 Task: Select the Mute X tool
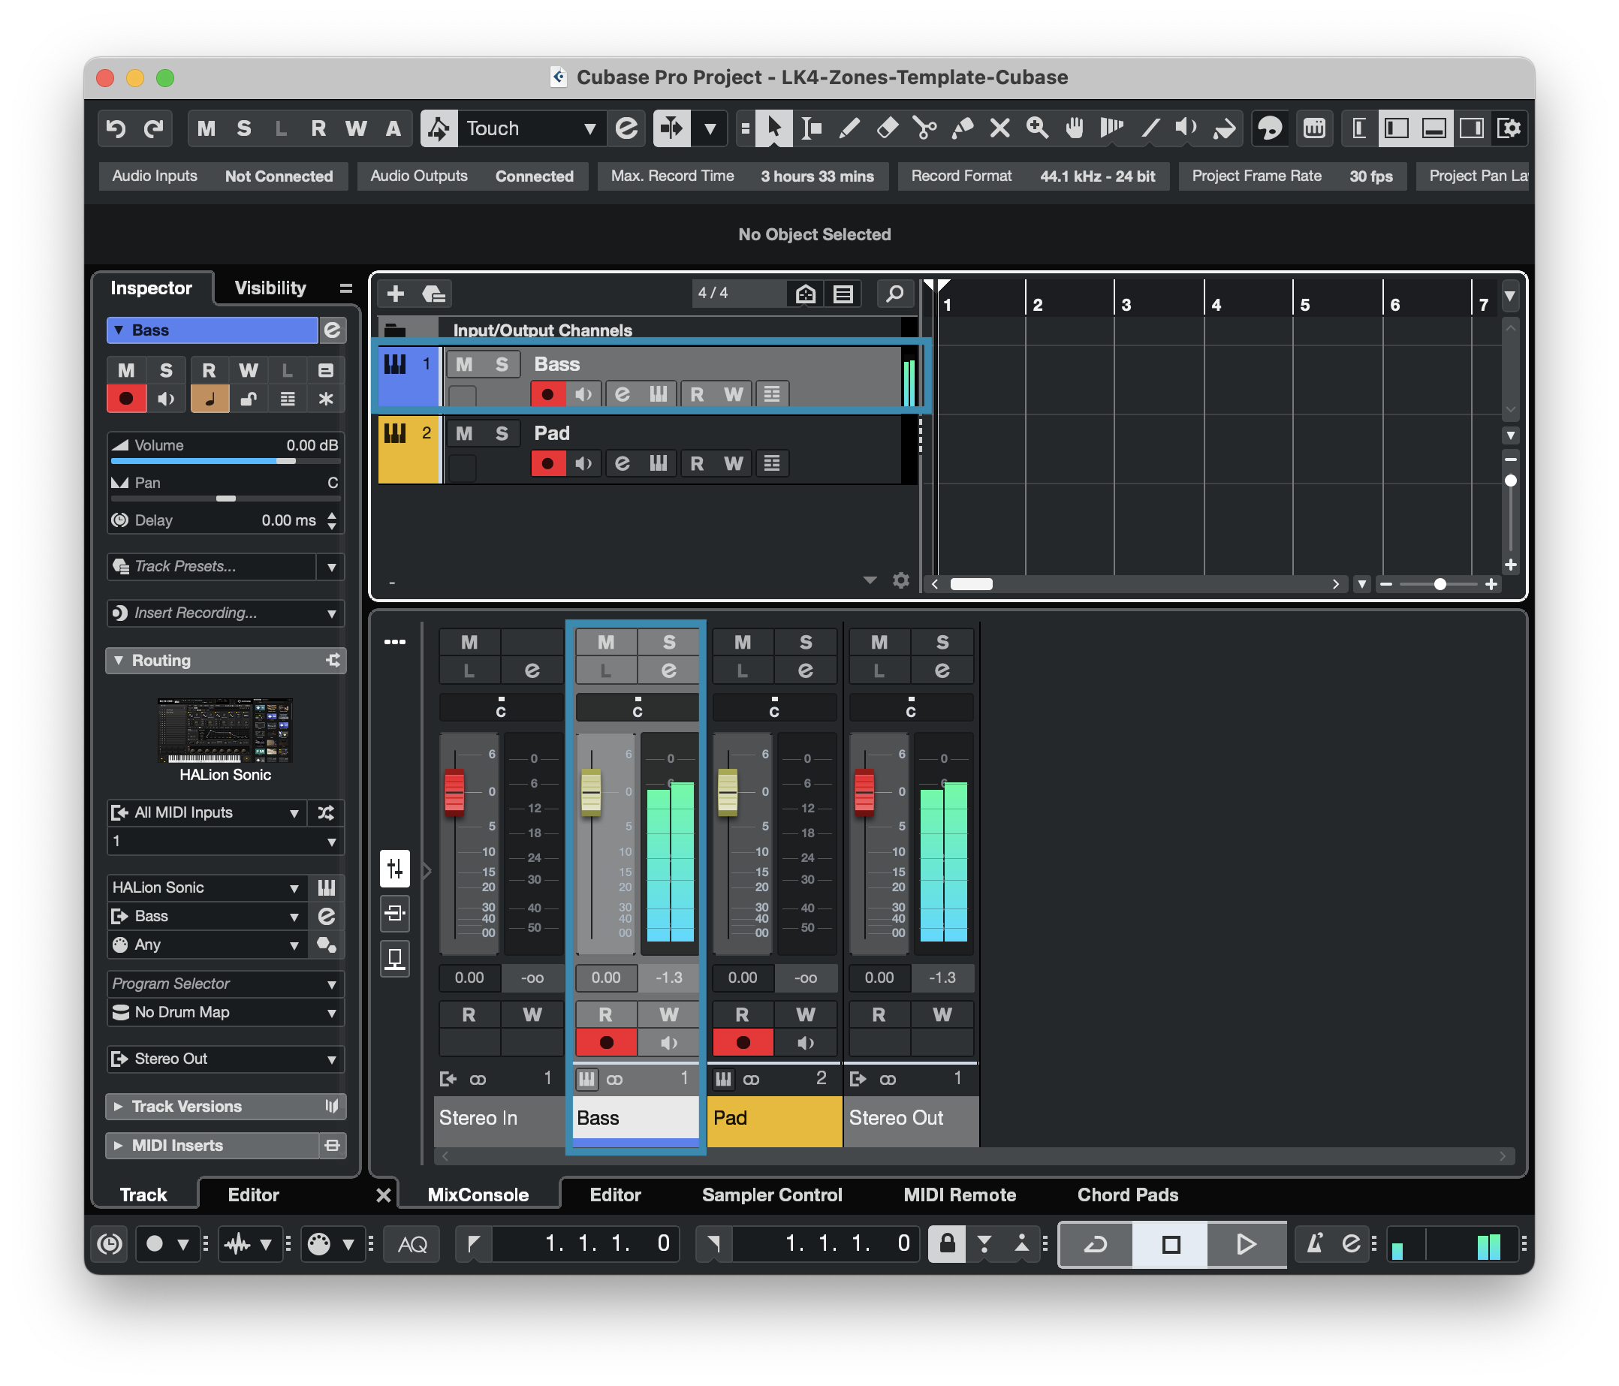point(999,128)
